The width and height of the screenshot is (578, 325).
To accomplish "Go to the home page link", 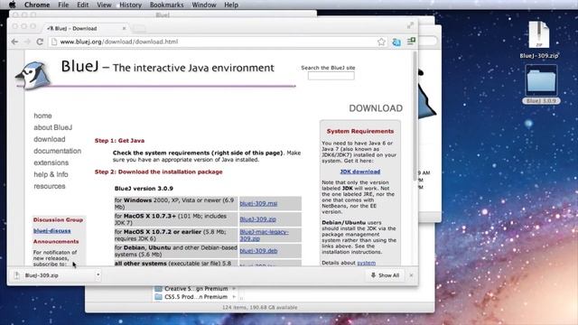I will (42, 116).
